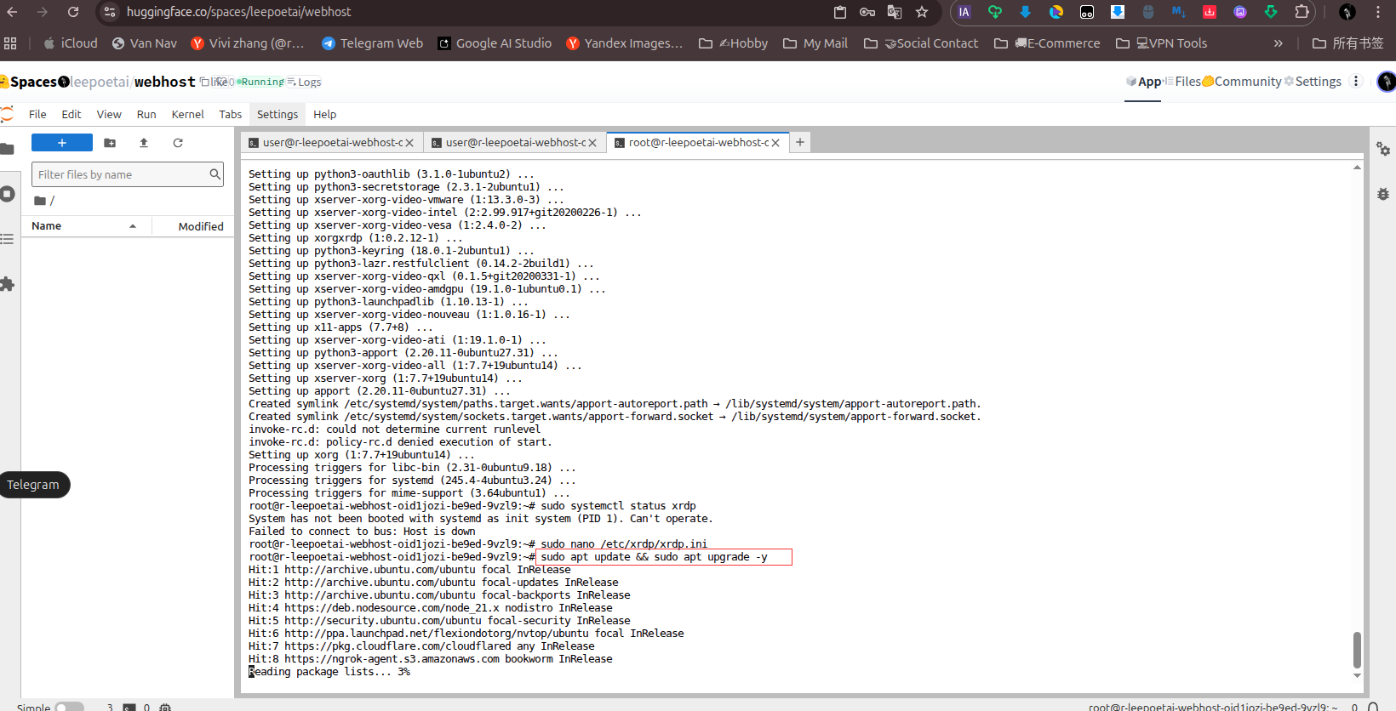The image size is (1396, 711).
Task: Toggle the Simple interface mode switch
Action: point(69,707)
